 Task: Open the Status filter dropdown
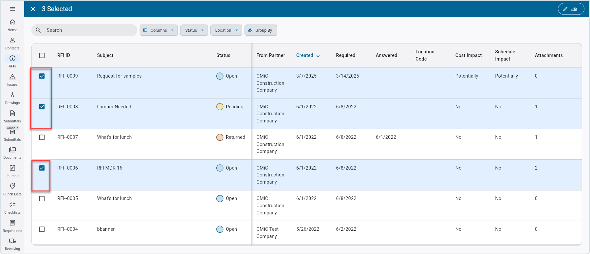click(194, 30)
